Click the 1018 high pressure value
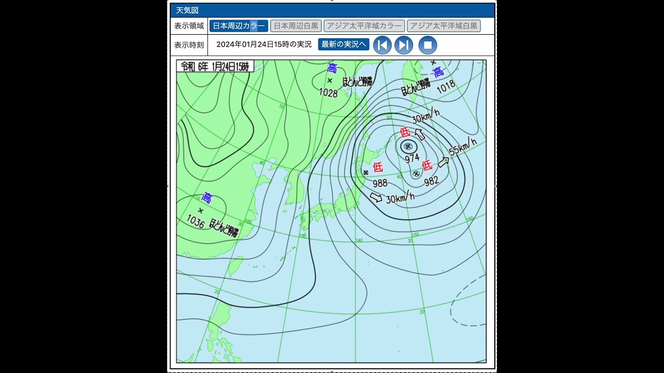The width and height of the screenshot is (664, 373). pos(446,87)
